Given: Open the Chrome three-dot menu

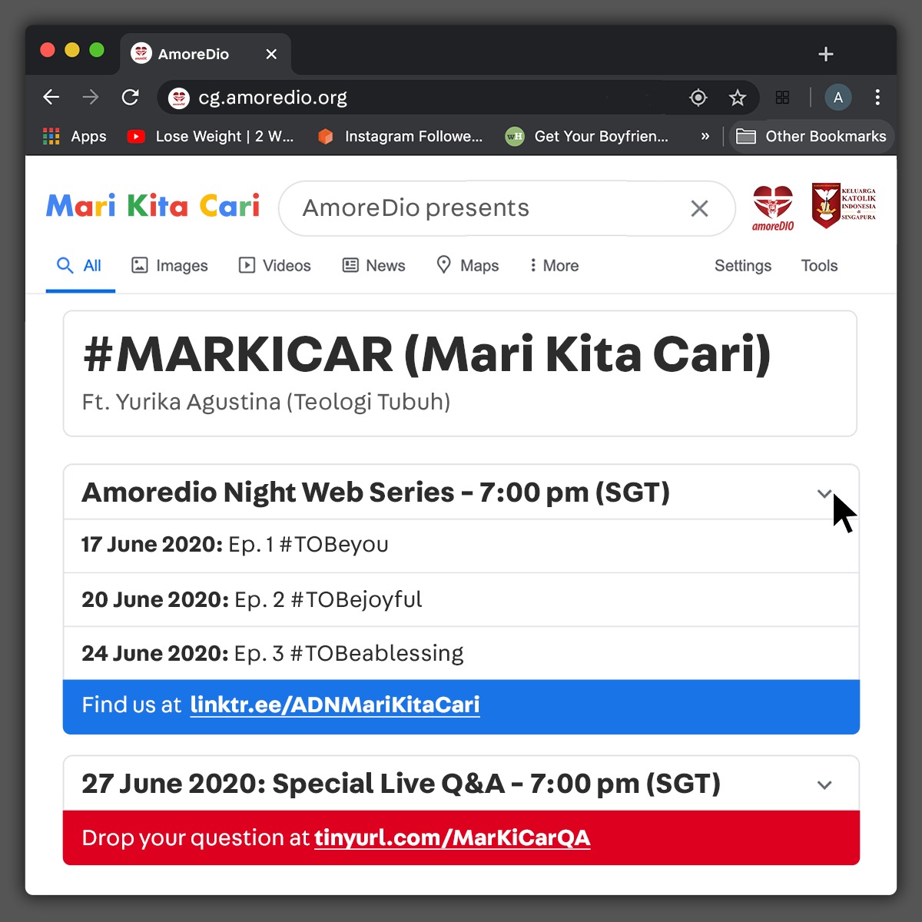Looking at the screenshot, I should [877, 97].
